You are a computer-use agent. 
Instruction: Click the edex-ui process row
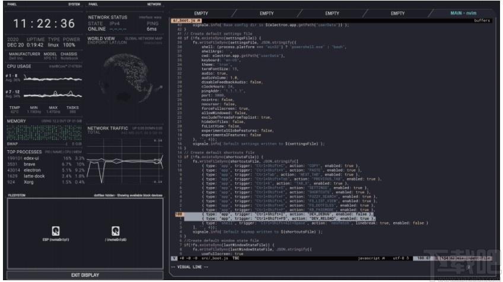coord(46,159)
